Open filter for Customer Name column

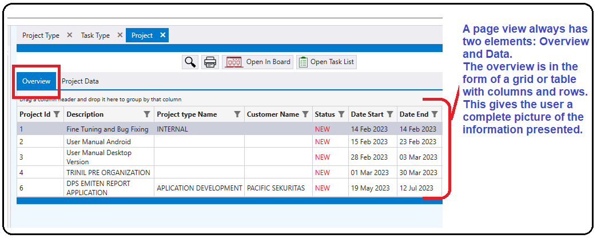pyautogui.click(x=305, y=114)
